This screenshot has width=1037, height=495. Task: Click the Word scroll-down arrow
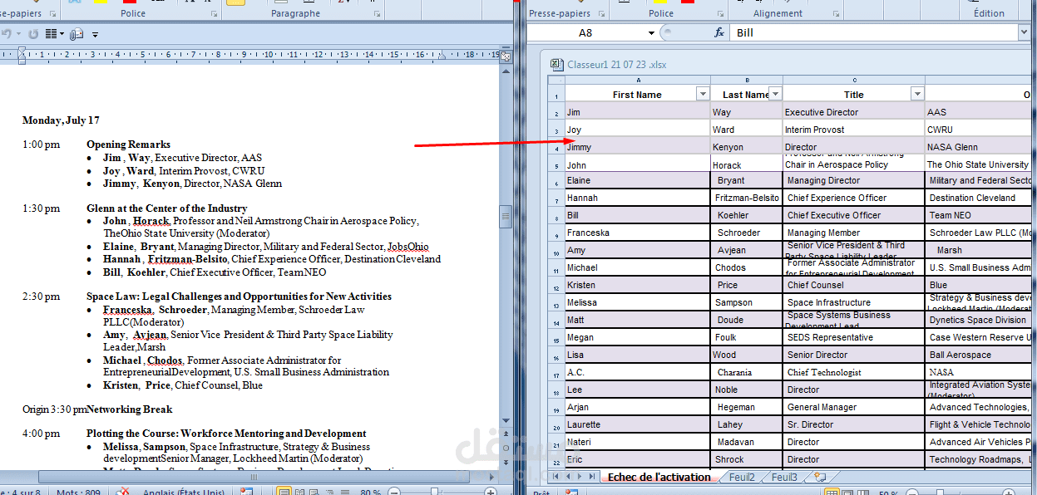point(505,422)
